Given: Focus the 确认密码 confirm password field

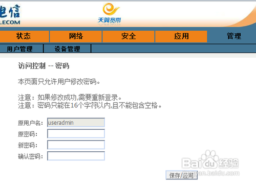Looking at the screenshot, I should 76,156.
